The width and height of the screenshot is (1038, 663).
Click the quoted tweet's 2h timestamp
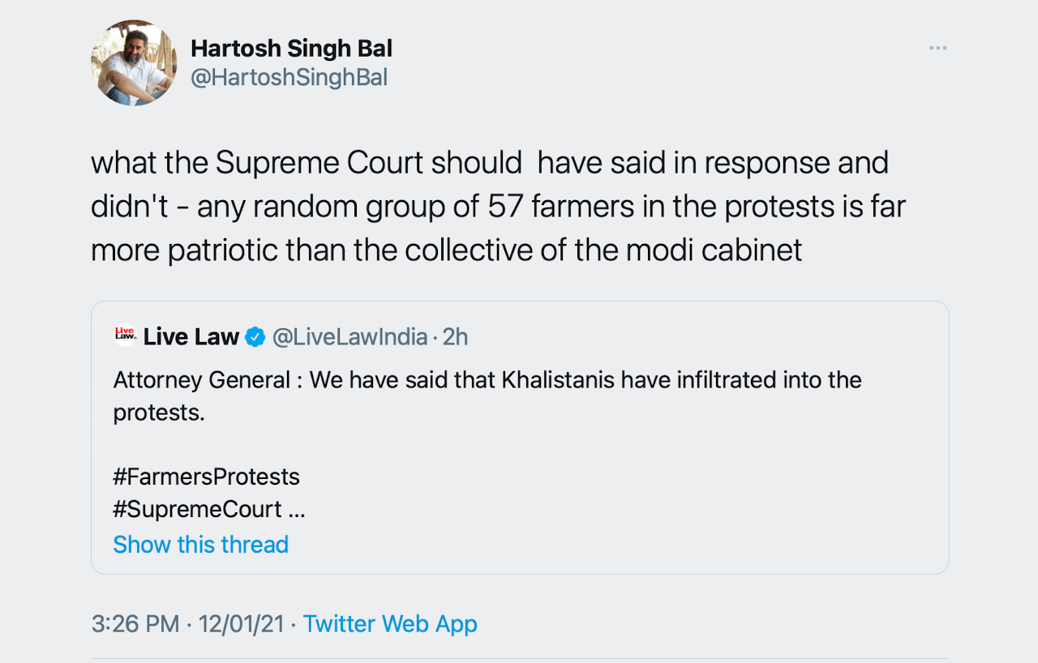tap(455, 336)
